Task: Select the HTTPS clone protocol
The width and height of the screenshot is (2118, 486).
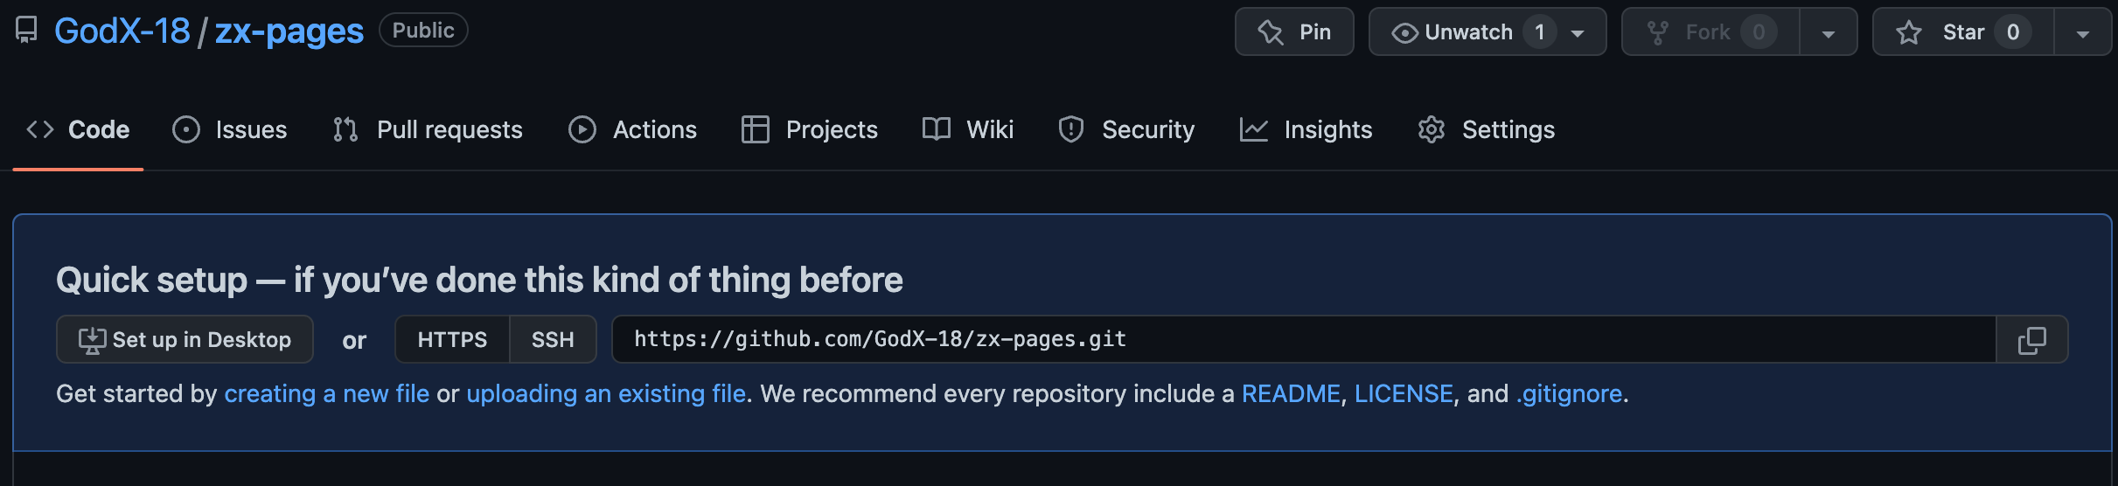Action: (x=452, y=339)
